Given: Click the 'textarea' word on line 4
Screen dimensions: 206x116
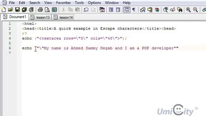Looking at the screenshot, I should coord(51,38).
